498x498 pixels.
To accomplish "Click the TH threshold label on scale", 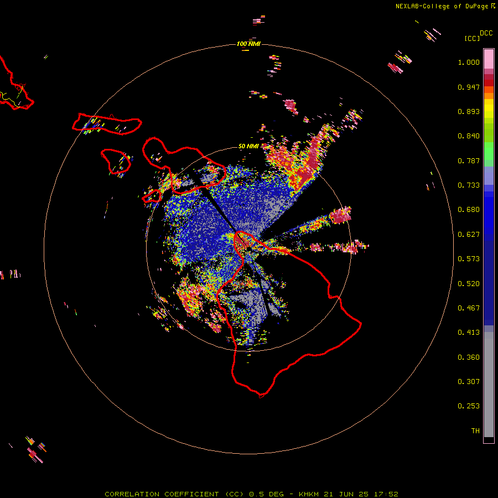I will [x=475, y=431].
